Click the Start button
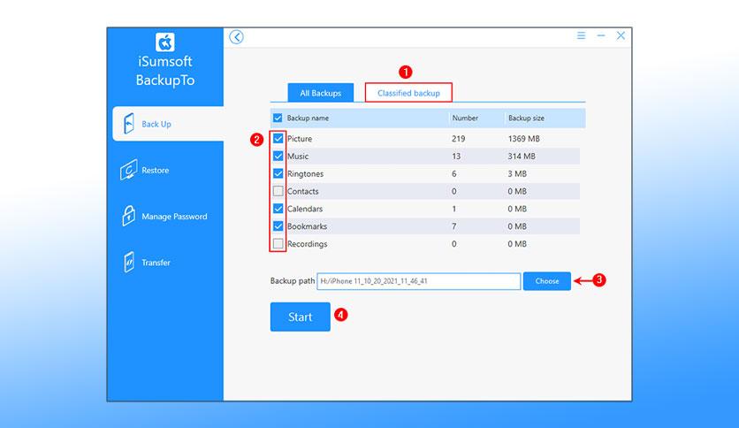This screenshot has width=739, height=428. click(301, 317)
